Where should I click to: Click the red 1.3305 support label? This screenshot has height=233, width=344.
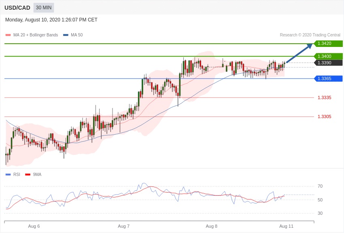click(325, 116)
